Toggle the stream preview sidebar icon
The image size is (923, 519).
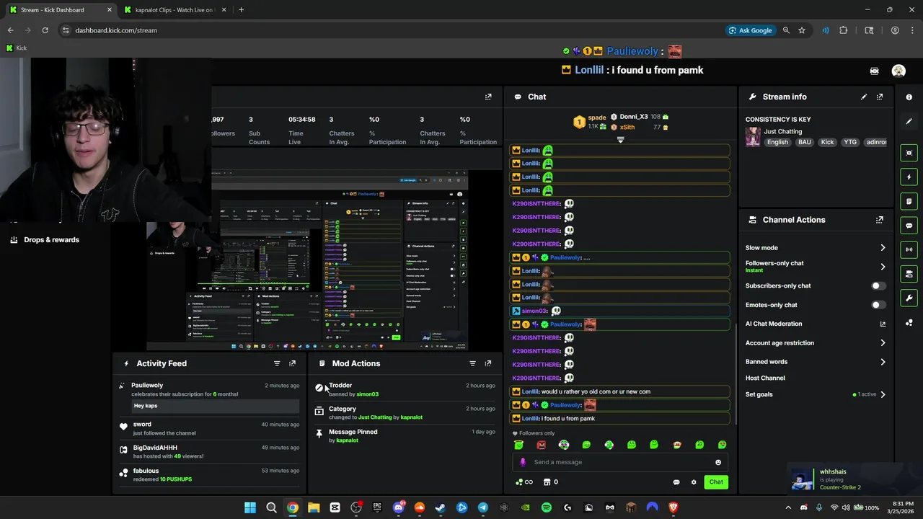coord(909,153)
